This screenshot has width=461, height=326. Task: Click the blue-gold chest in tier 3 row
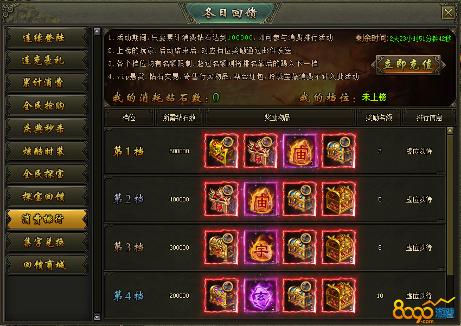pos(300,247)
